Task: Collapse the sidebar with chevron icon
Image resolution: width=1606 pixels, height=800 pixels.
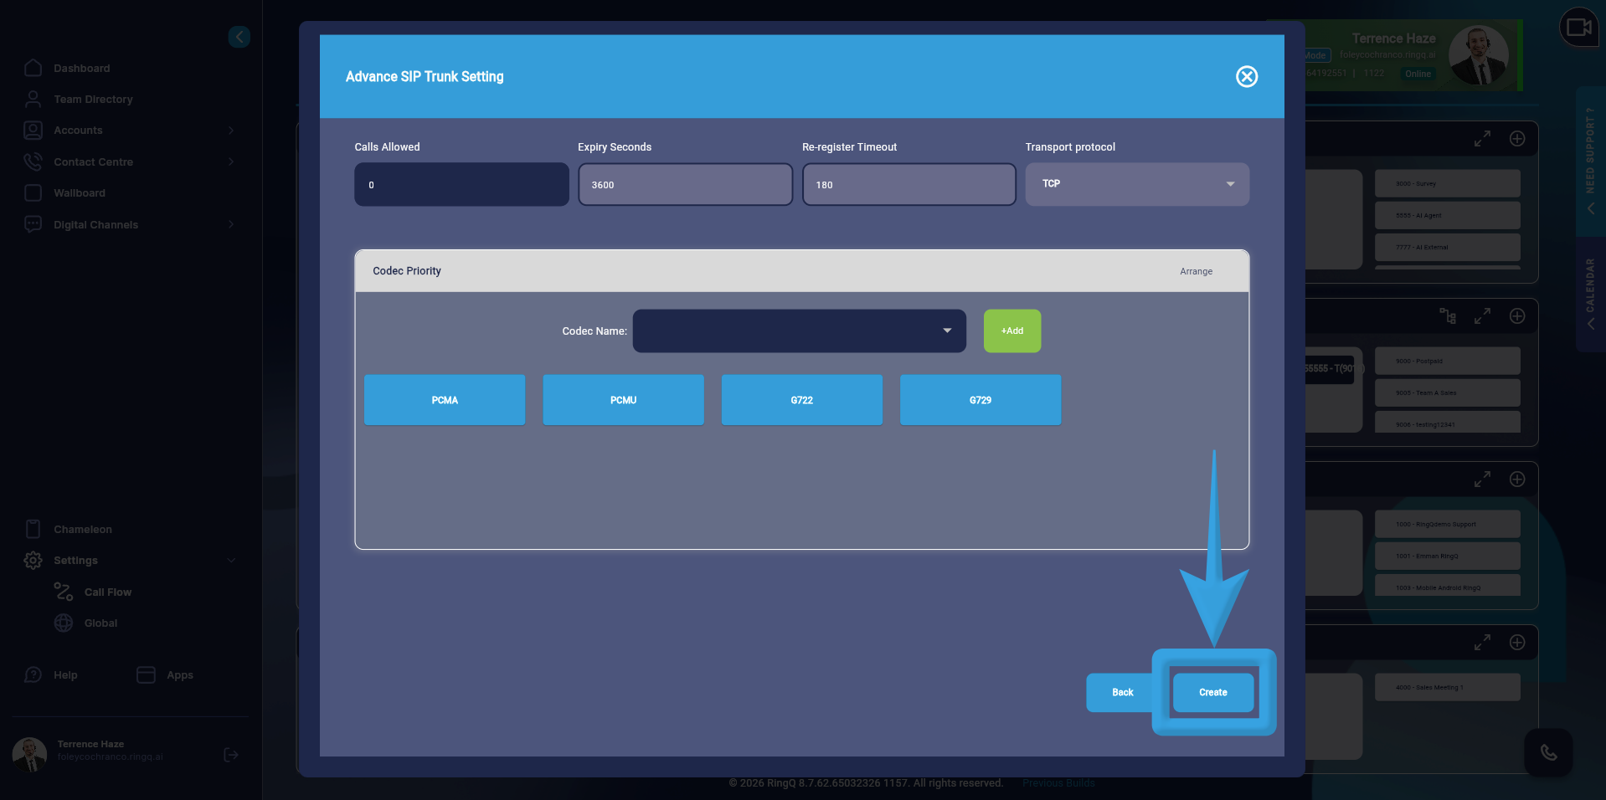Action: (239, 37)
